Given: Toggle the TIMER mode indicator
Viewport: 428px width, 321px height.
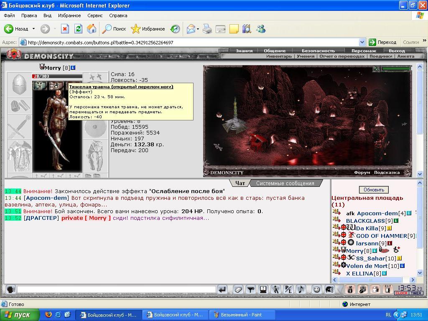Looking at the screenshot, I should (416, 293).
